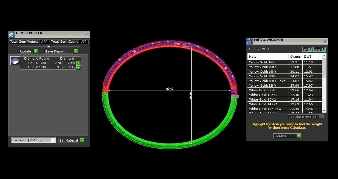Close the Gem Reporter panel

tap(87, 34)
